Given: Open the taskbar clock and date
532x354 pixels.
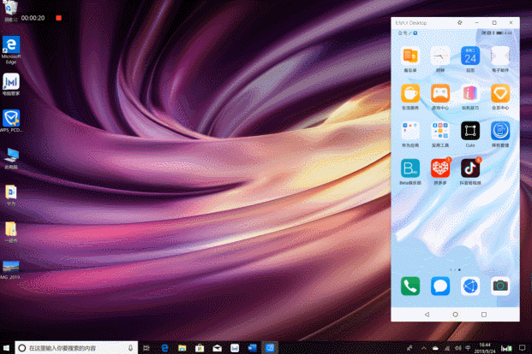Looking at the screenshot, I should click(x=485, y=348).
